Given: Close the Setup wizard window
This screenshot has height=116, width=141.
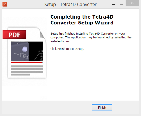Looking at the screenshot, I should point(132,3).
